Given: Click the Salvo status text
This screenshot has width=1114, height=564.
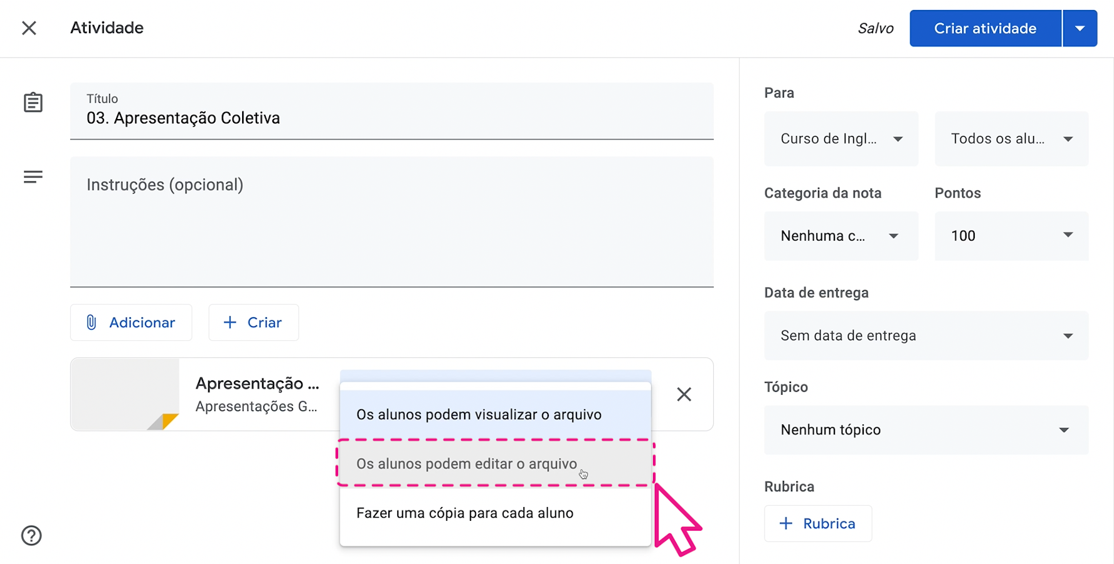Looking at the screenshot, I should click(x=876, y=28).
